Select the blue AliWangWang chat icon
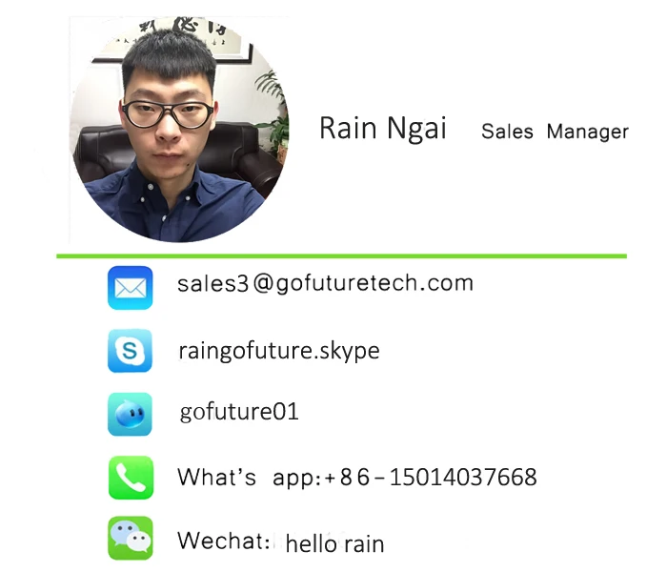 pos(130,414)
